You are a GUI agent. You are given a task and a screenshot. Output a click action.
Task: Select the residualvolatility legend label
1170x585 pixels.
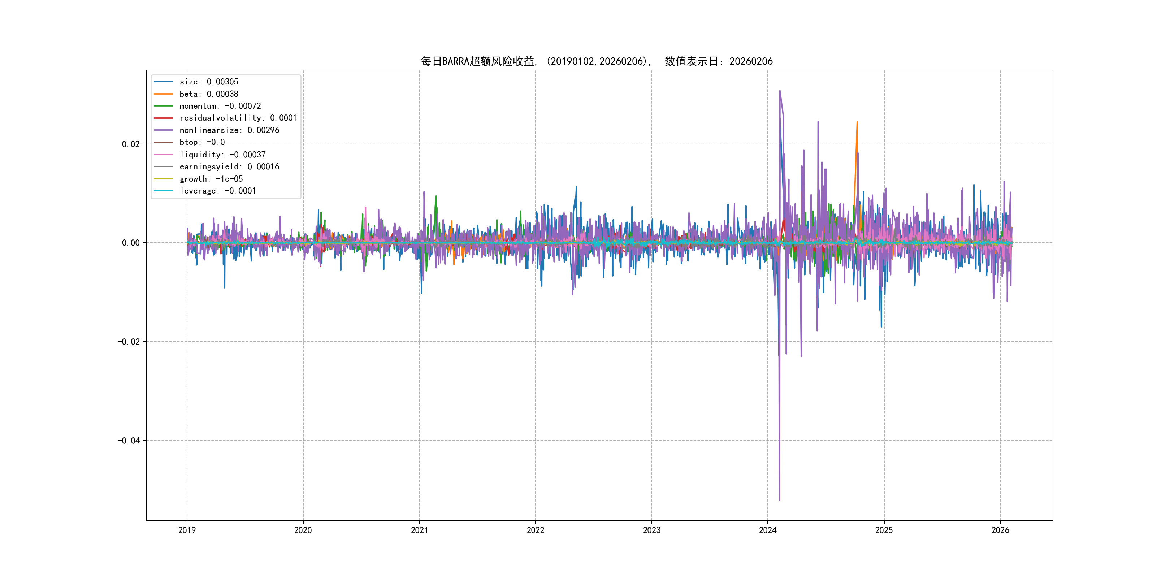[x=238, y=118]
